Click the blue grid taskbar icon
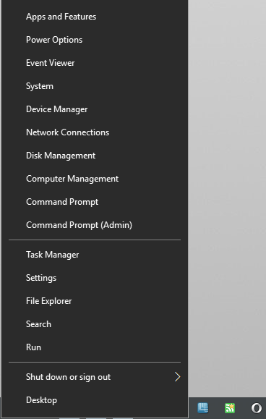The height and width of the screenshot is (419, 266). (x=203, y=408)
